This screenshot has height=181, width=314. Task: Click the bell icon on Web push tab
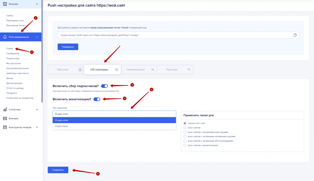(80, 70)
